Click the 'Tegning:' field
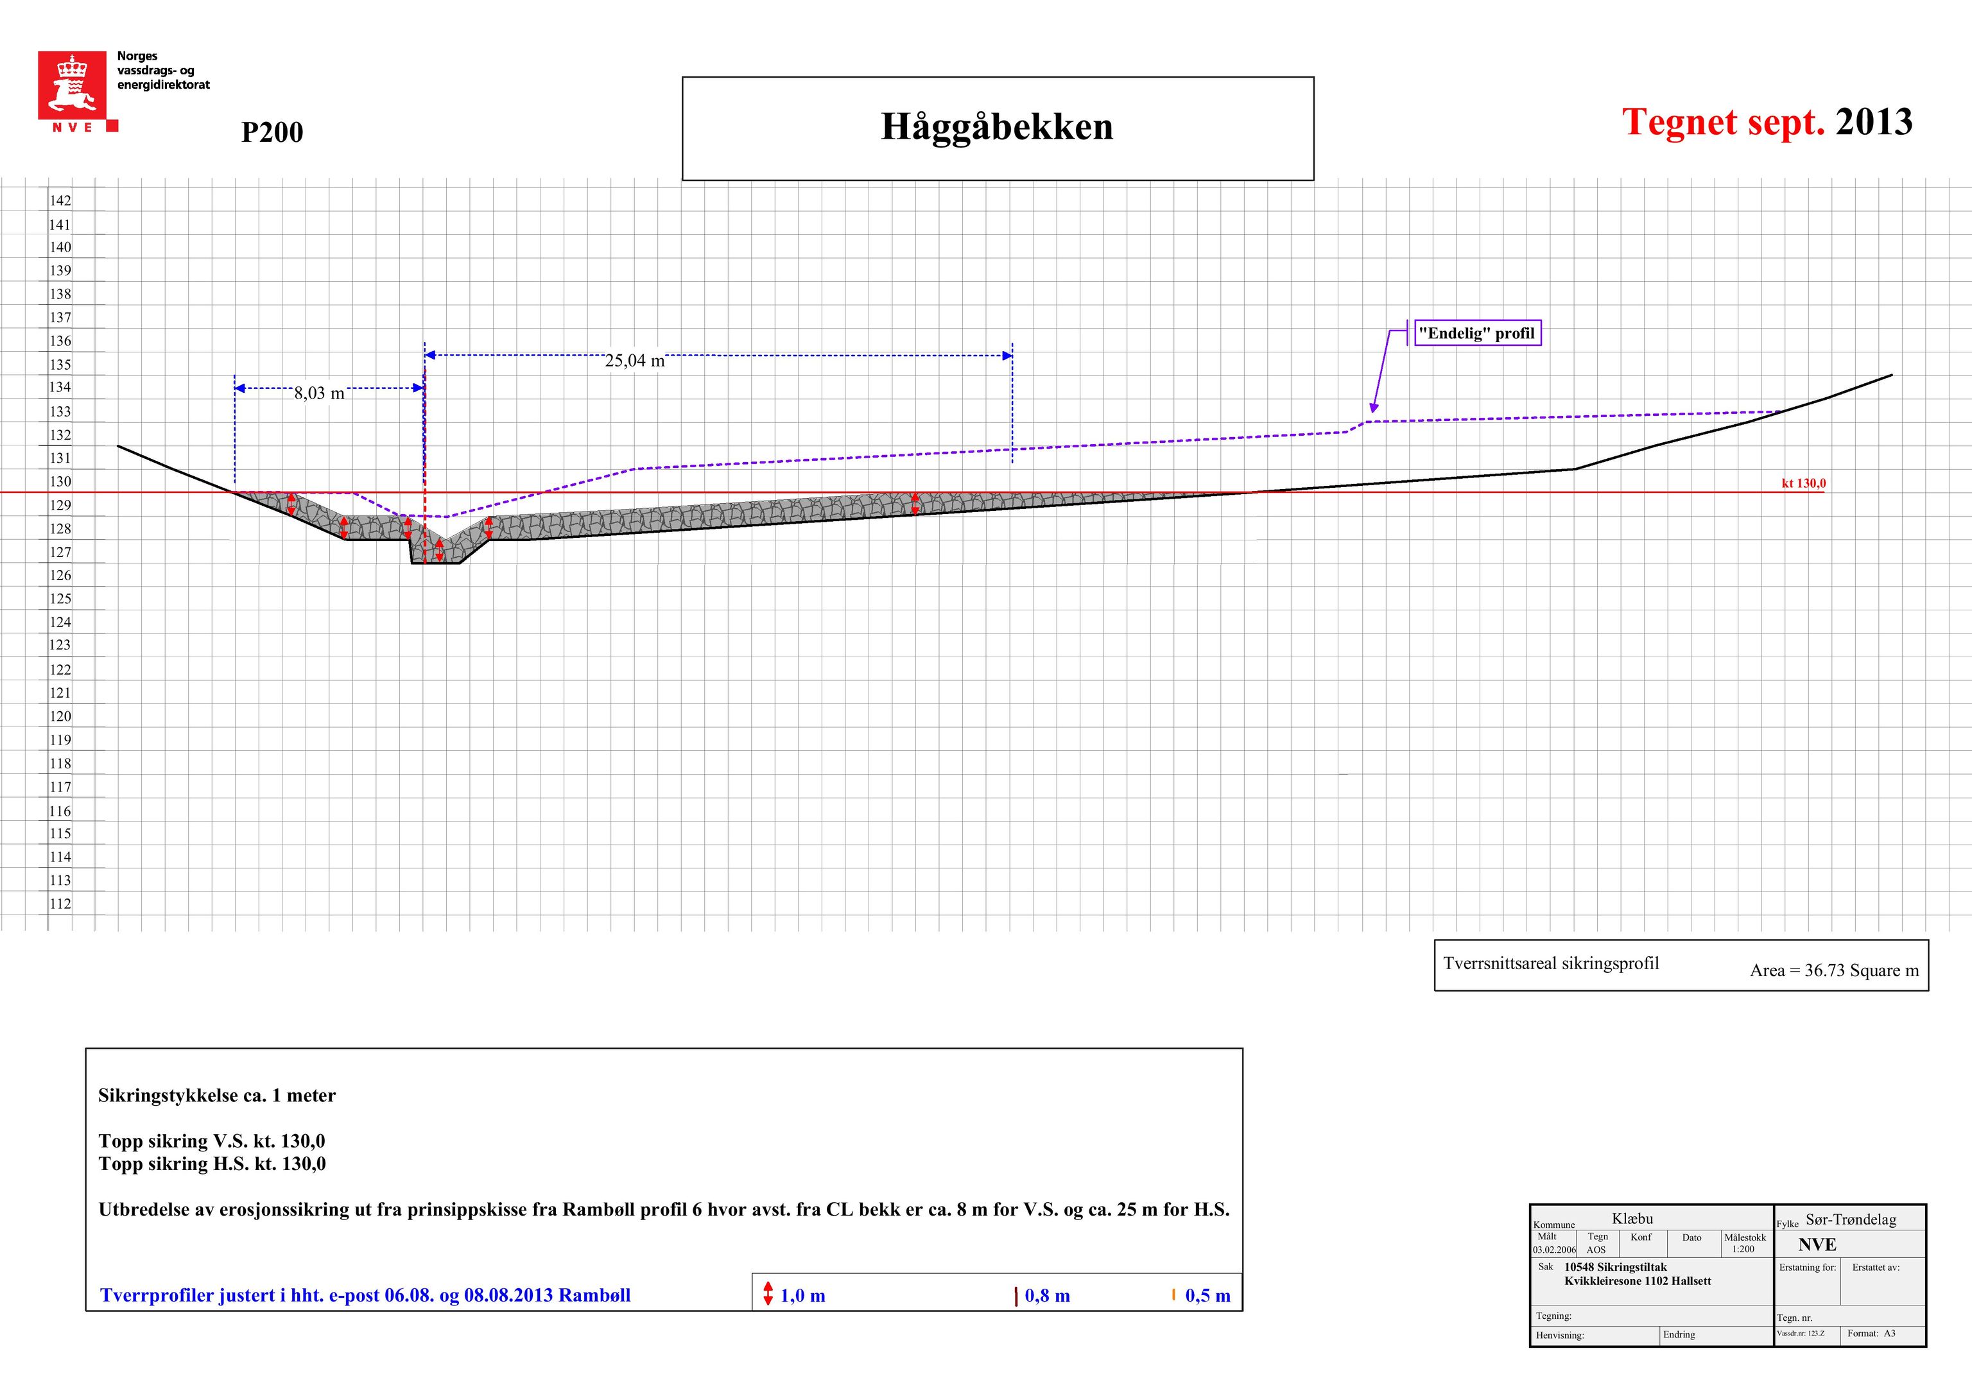The height and width of the screenshot is (1394, 1972). 1652,1316
